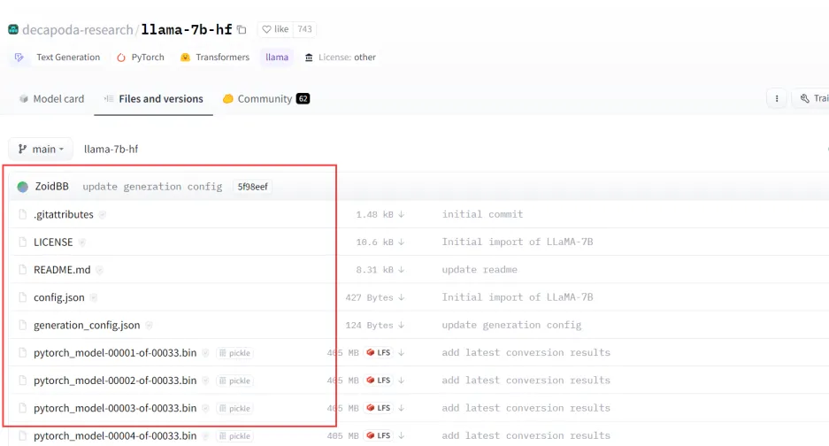
Task: Download model-00003 bin via download arrow
Action: [x=402, y=408]
